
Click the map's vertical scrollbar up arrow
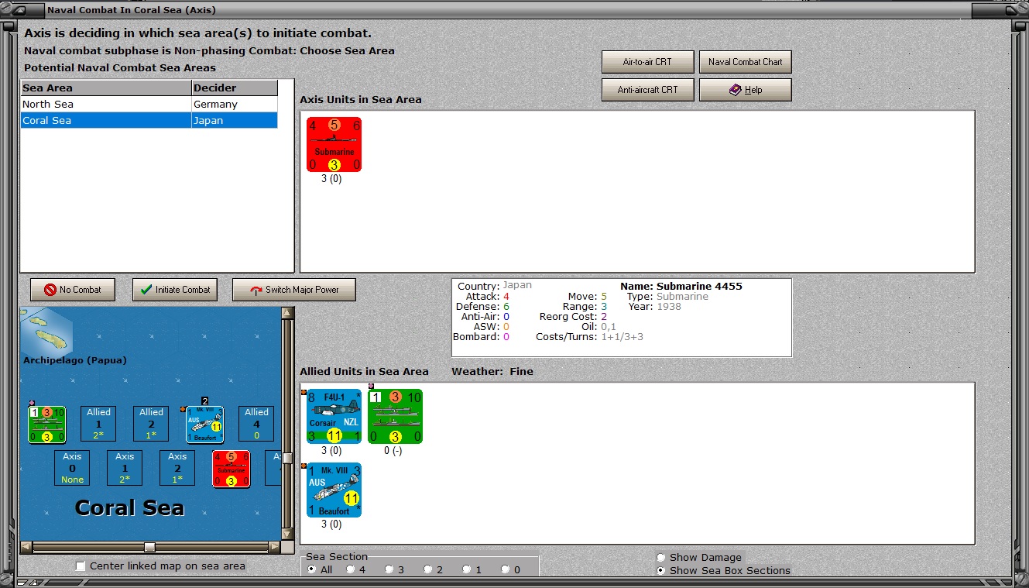287,314
